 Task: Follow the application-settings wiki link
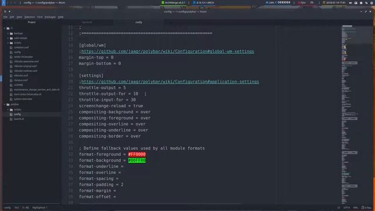tap(170, 81)
